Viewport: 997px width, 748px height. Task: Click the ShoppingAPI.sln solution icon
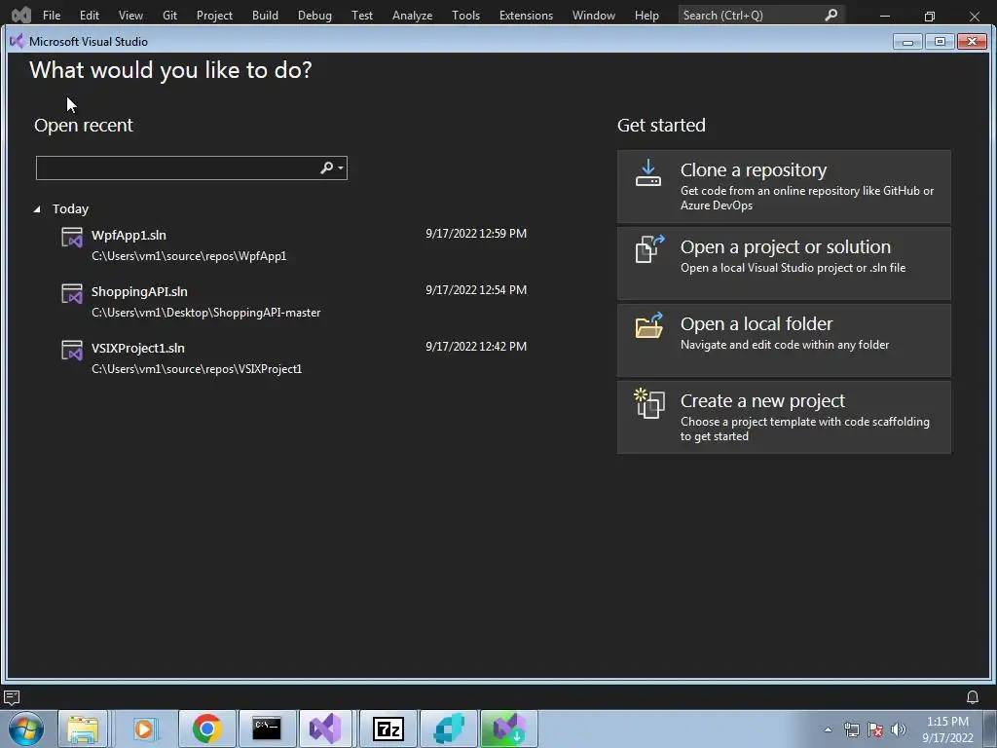tap(72, 294)
